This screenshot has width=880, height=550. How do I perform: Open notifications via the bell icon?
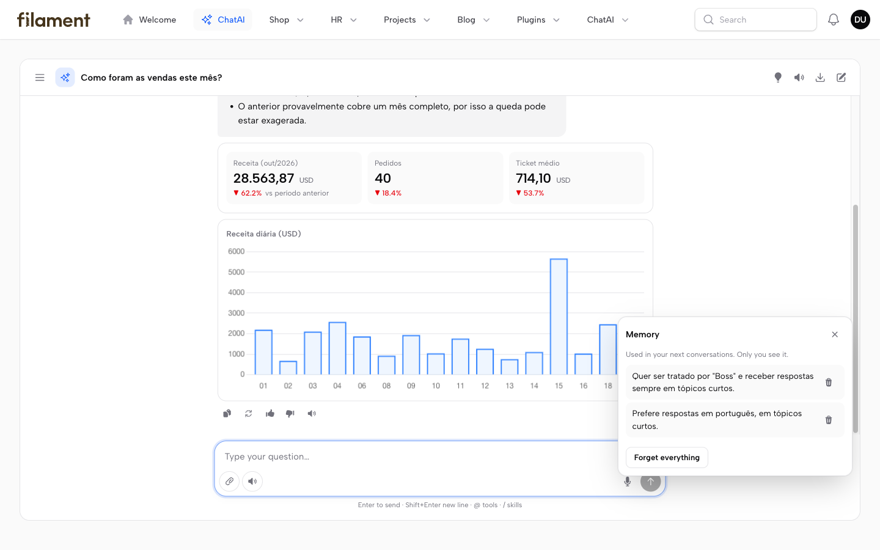point(834,20)
